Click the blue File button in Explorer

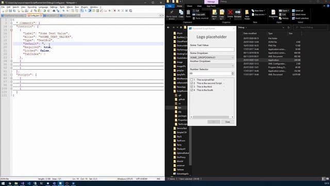pyautogui.click(x=170, y=6)
